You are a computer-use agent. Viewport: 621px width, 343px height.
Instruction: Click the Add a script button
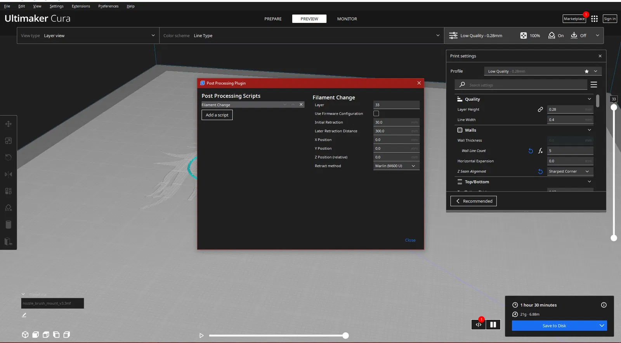[217, 115]
